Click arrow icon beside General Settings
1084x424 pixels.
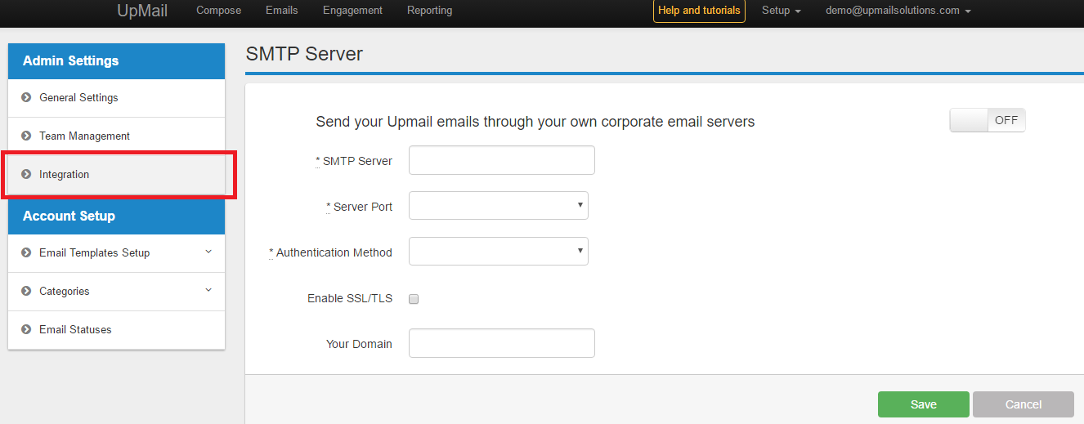[x=26, y=98]
